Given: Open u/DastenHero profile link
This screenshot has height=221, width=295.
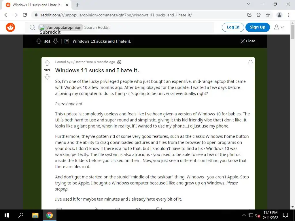Looking at the screenshot, I should click(82, 62).
